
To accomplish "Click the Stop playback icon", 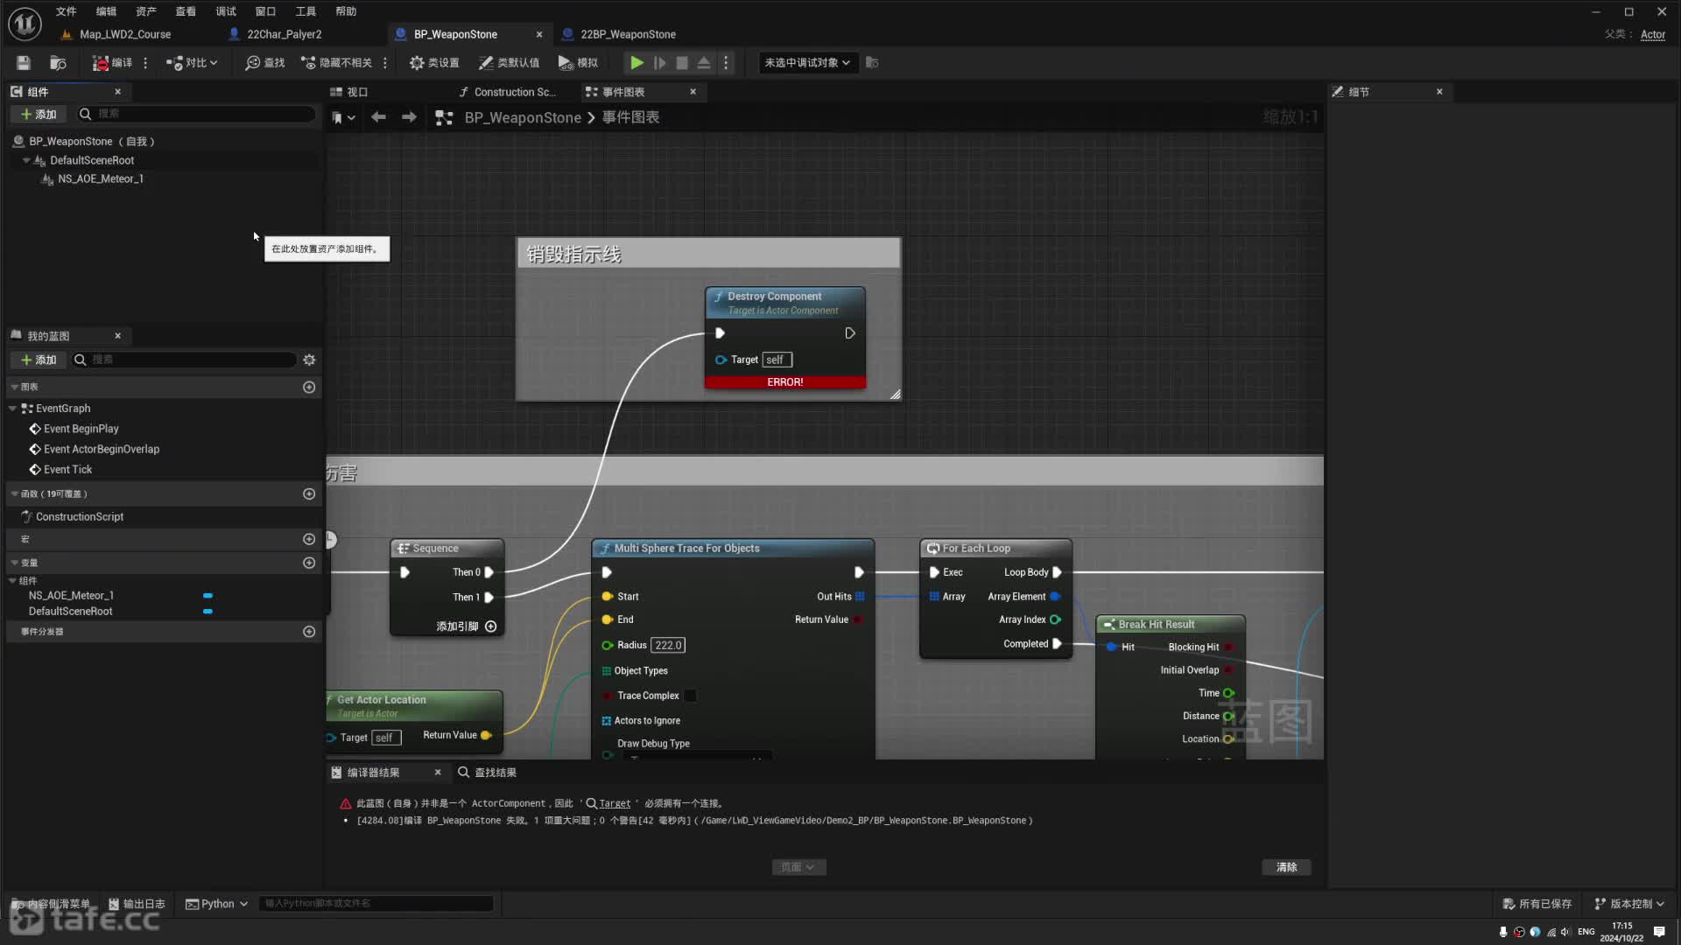I will (682, 63).
